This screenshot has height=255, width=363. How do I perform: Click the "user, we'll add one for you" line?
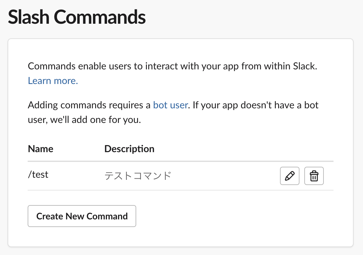pyautogui.click(x=84, y=120)
